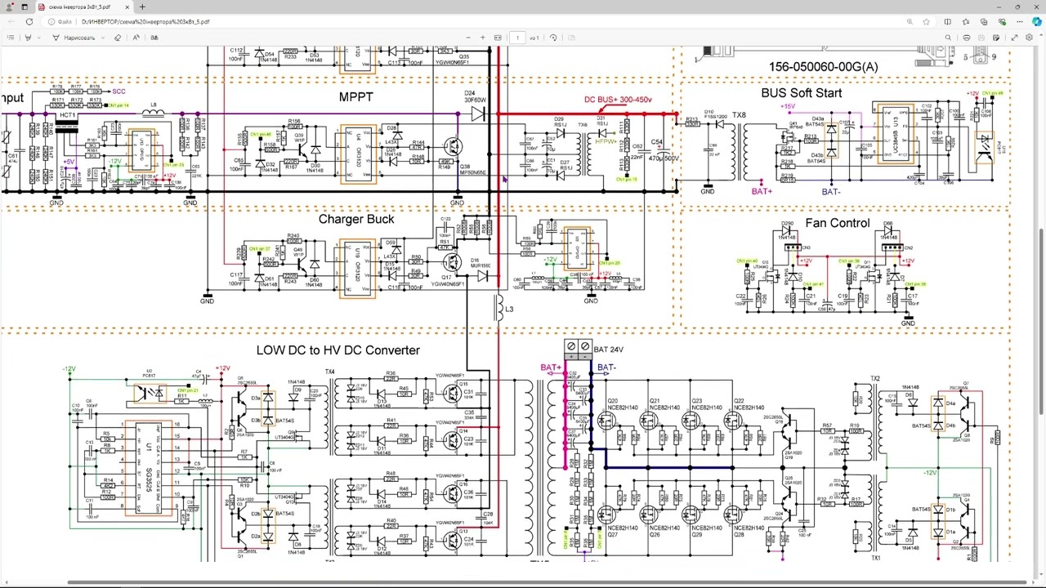The width and height of the screenshot is (1046, 588).
Task: Click the MPPT section heading
Action: pos(355,97)
